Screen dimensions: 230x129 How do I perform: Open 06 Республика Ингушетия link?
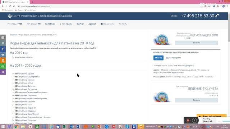point(26,89)
